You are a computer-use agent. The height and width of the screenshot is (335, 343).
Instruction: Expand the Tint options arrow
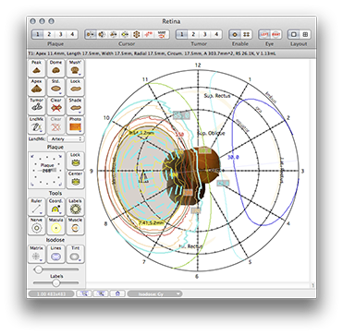pos(80,260)
